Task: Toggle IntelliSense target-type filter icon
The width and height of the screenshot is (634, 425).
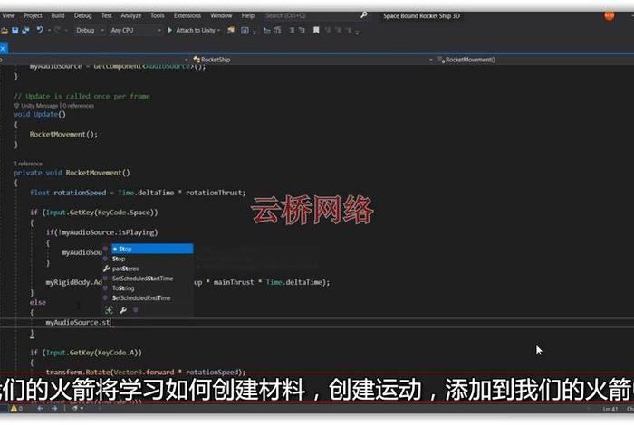Action: 109,310
